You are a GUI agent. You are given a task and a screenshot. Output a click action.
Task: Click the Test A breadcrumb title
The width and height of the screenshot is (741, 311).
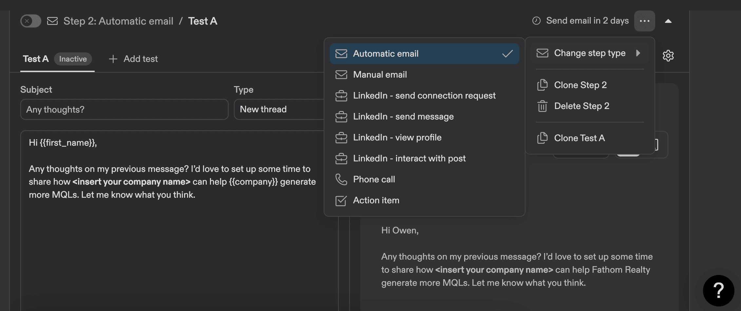click(202, 21)
